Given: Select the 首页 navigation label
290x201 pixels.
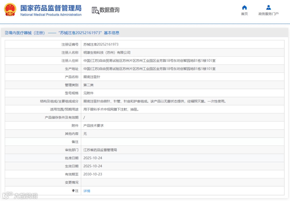Looking at the screenshot, I should 244,14.
